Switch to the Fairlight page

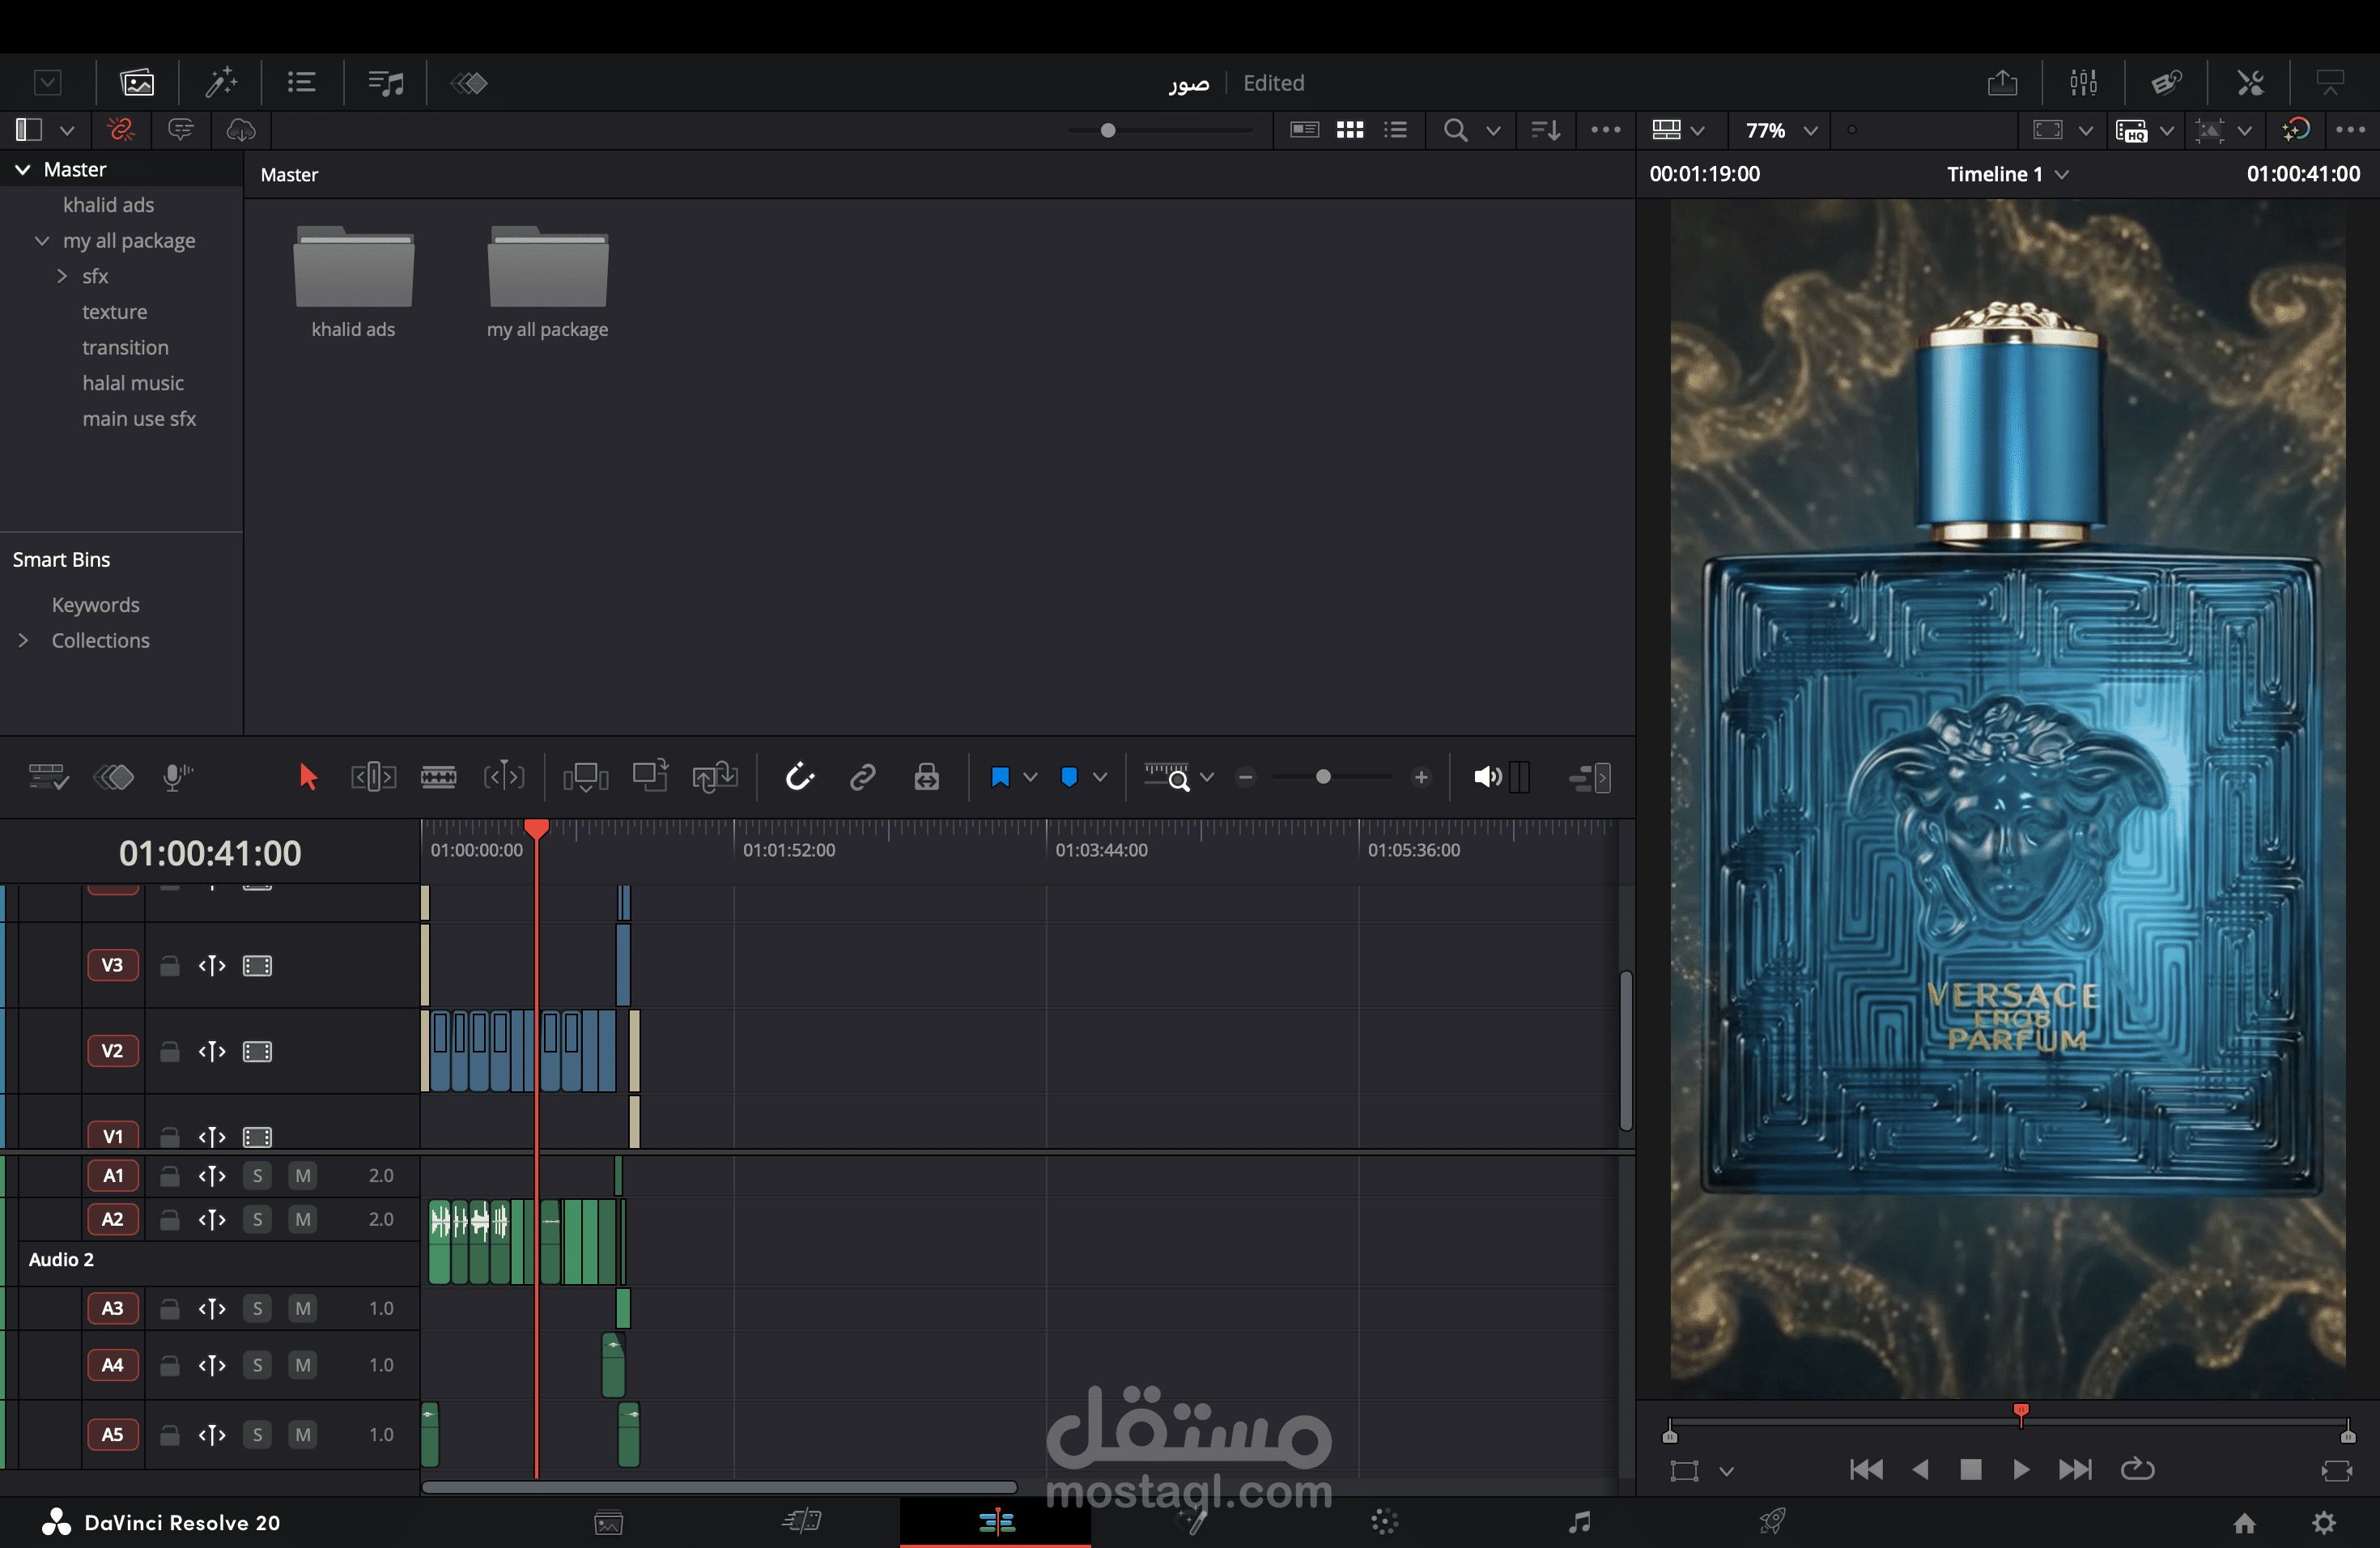[x=1579, y=1522]
